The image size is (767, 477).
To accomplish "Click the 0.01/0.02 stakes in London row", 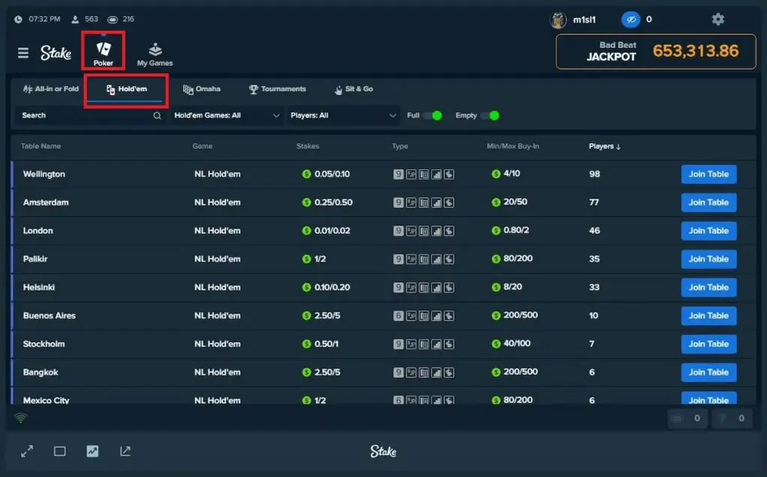I will tap(332, 231).
